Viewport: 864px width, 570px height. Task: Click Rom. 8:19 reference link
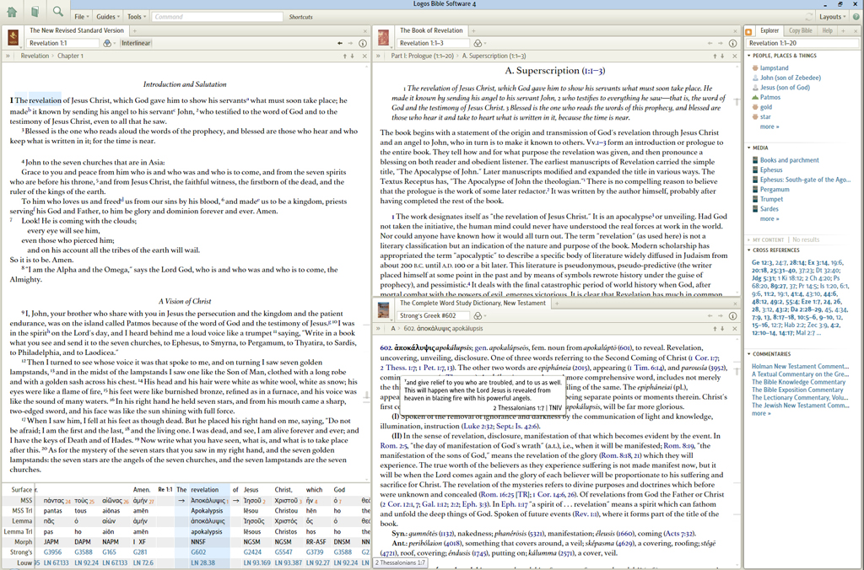pyautogui.click(x=679, y=445)
